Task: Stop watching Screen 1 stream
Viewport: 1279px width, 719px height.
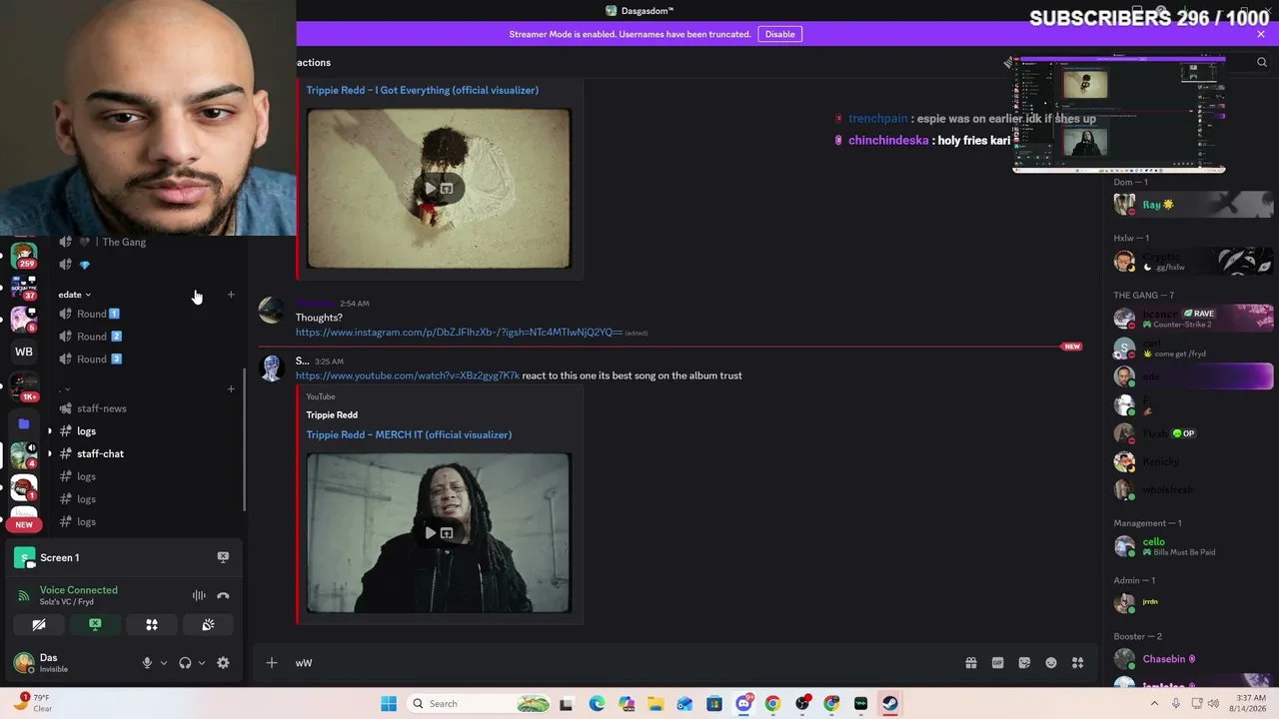Action: (223, 557)
